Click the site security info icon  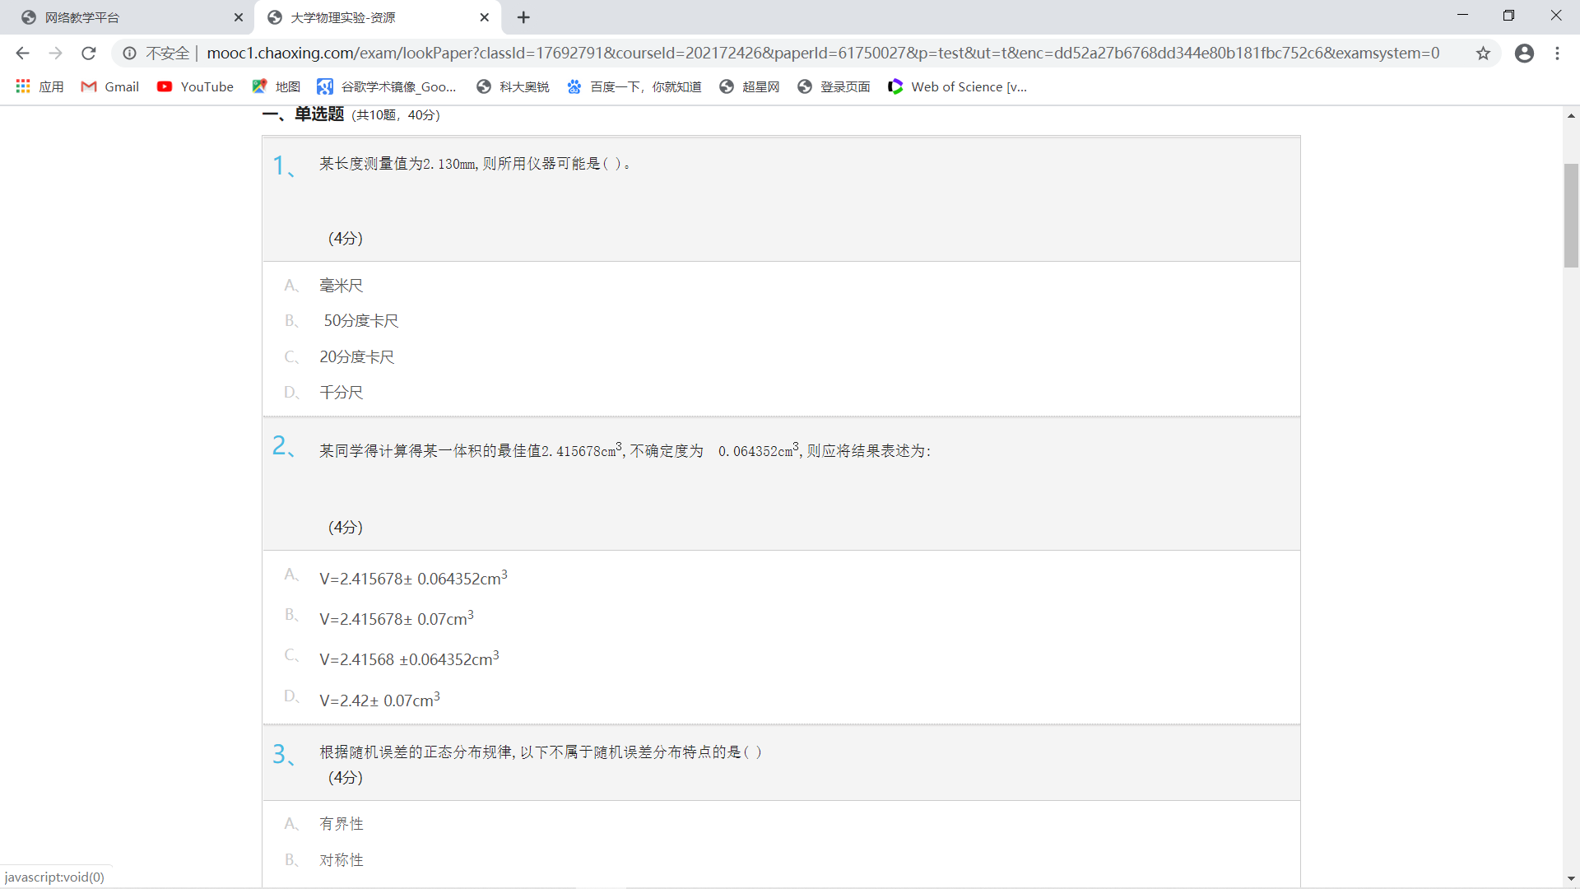pyautogui.click(x=130, y=54)
